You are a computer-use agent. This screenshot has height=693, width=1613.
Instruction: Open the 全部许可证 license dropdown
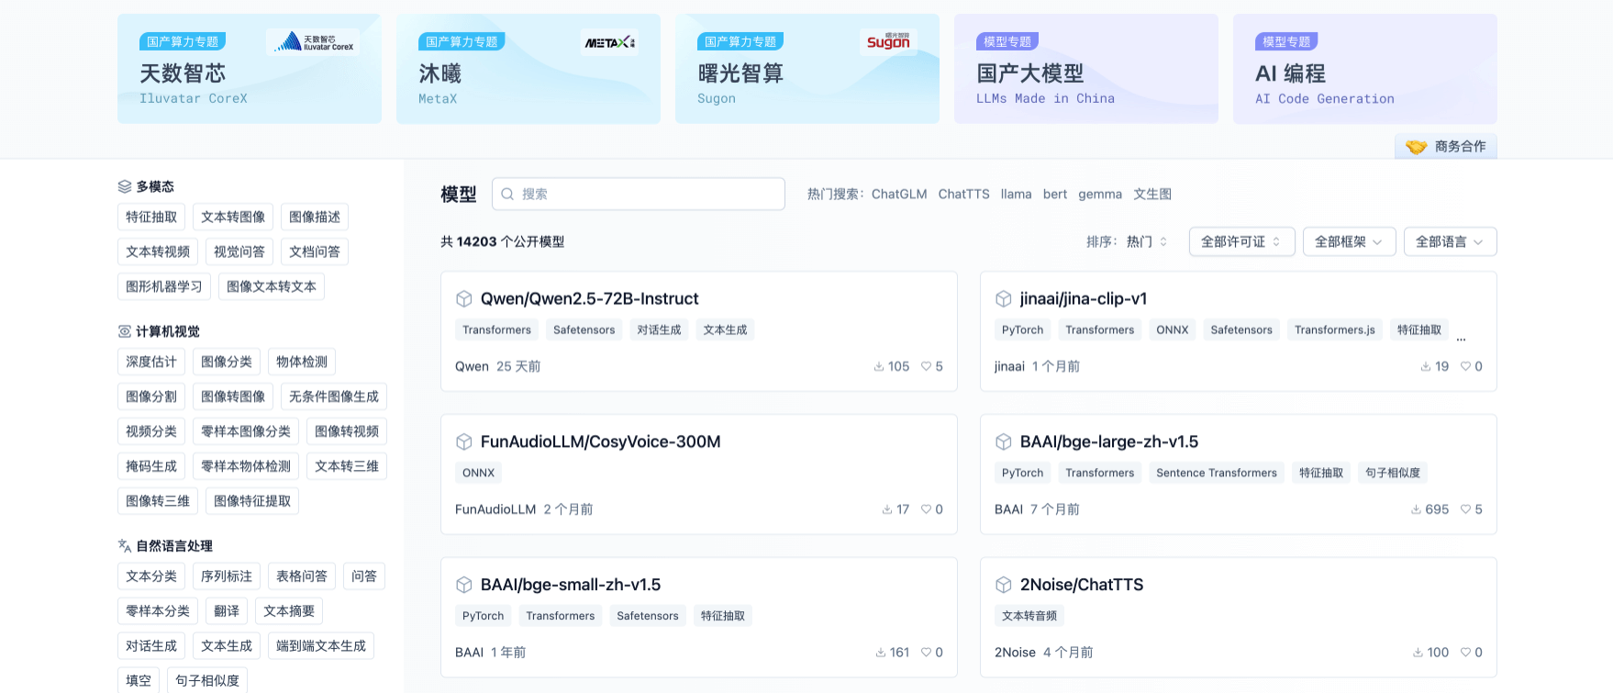pyautogui.click(x=1241, y=241)
